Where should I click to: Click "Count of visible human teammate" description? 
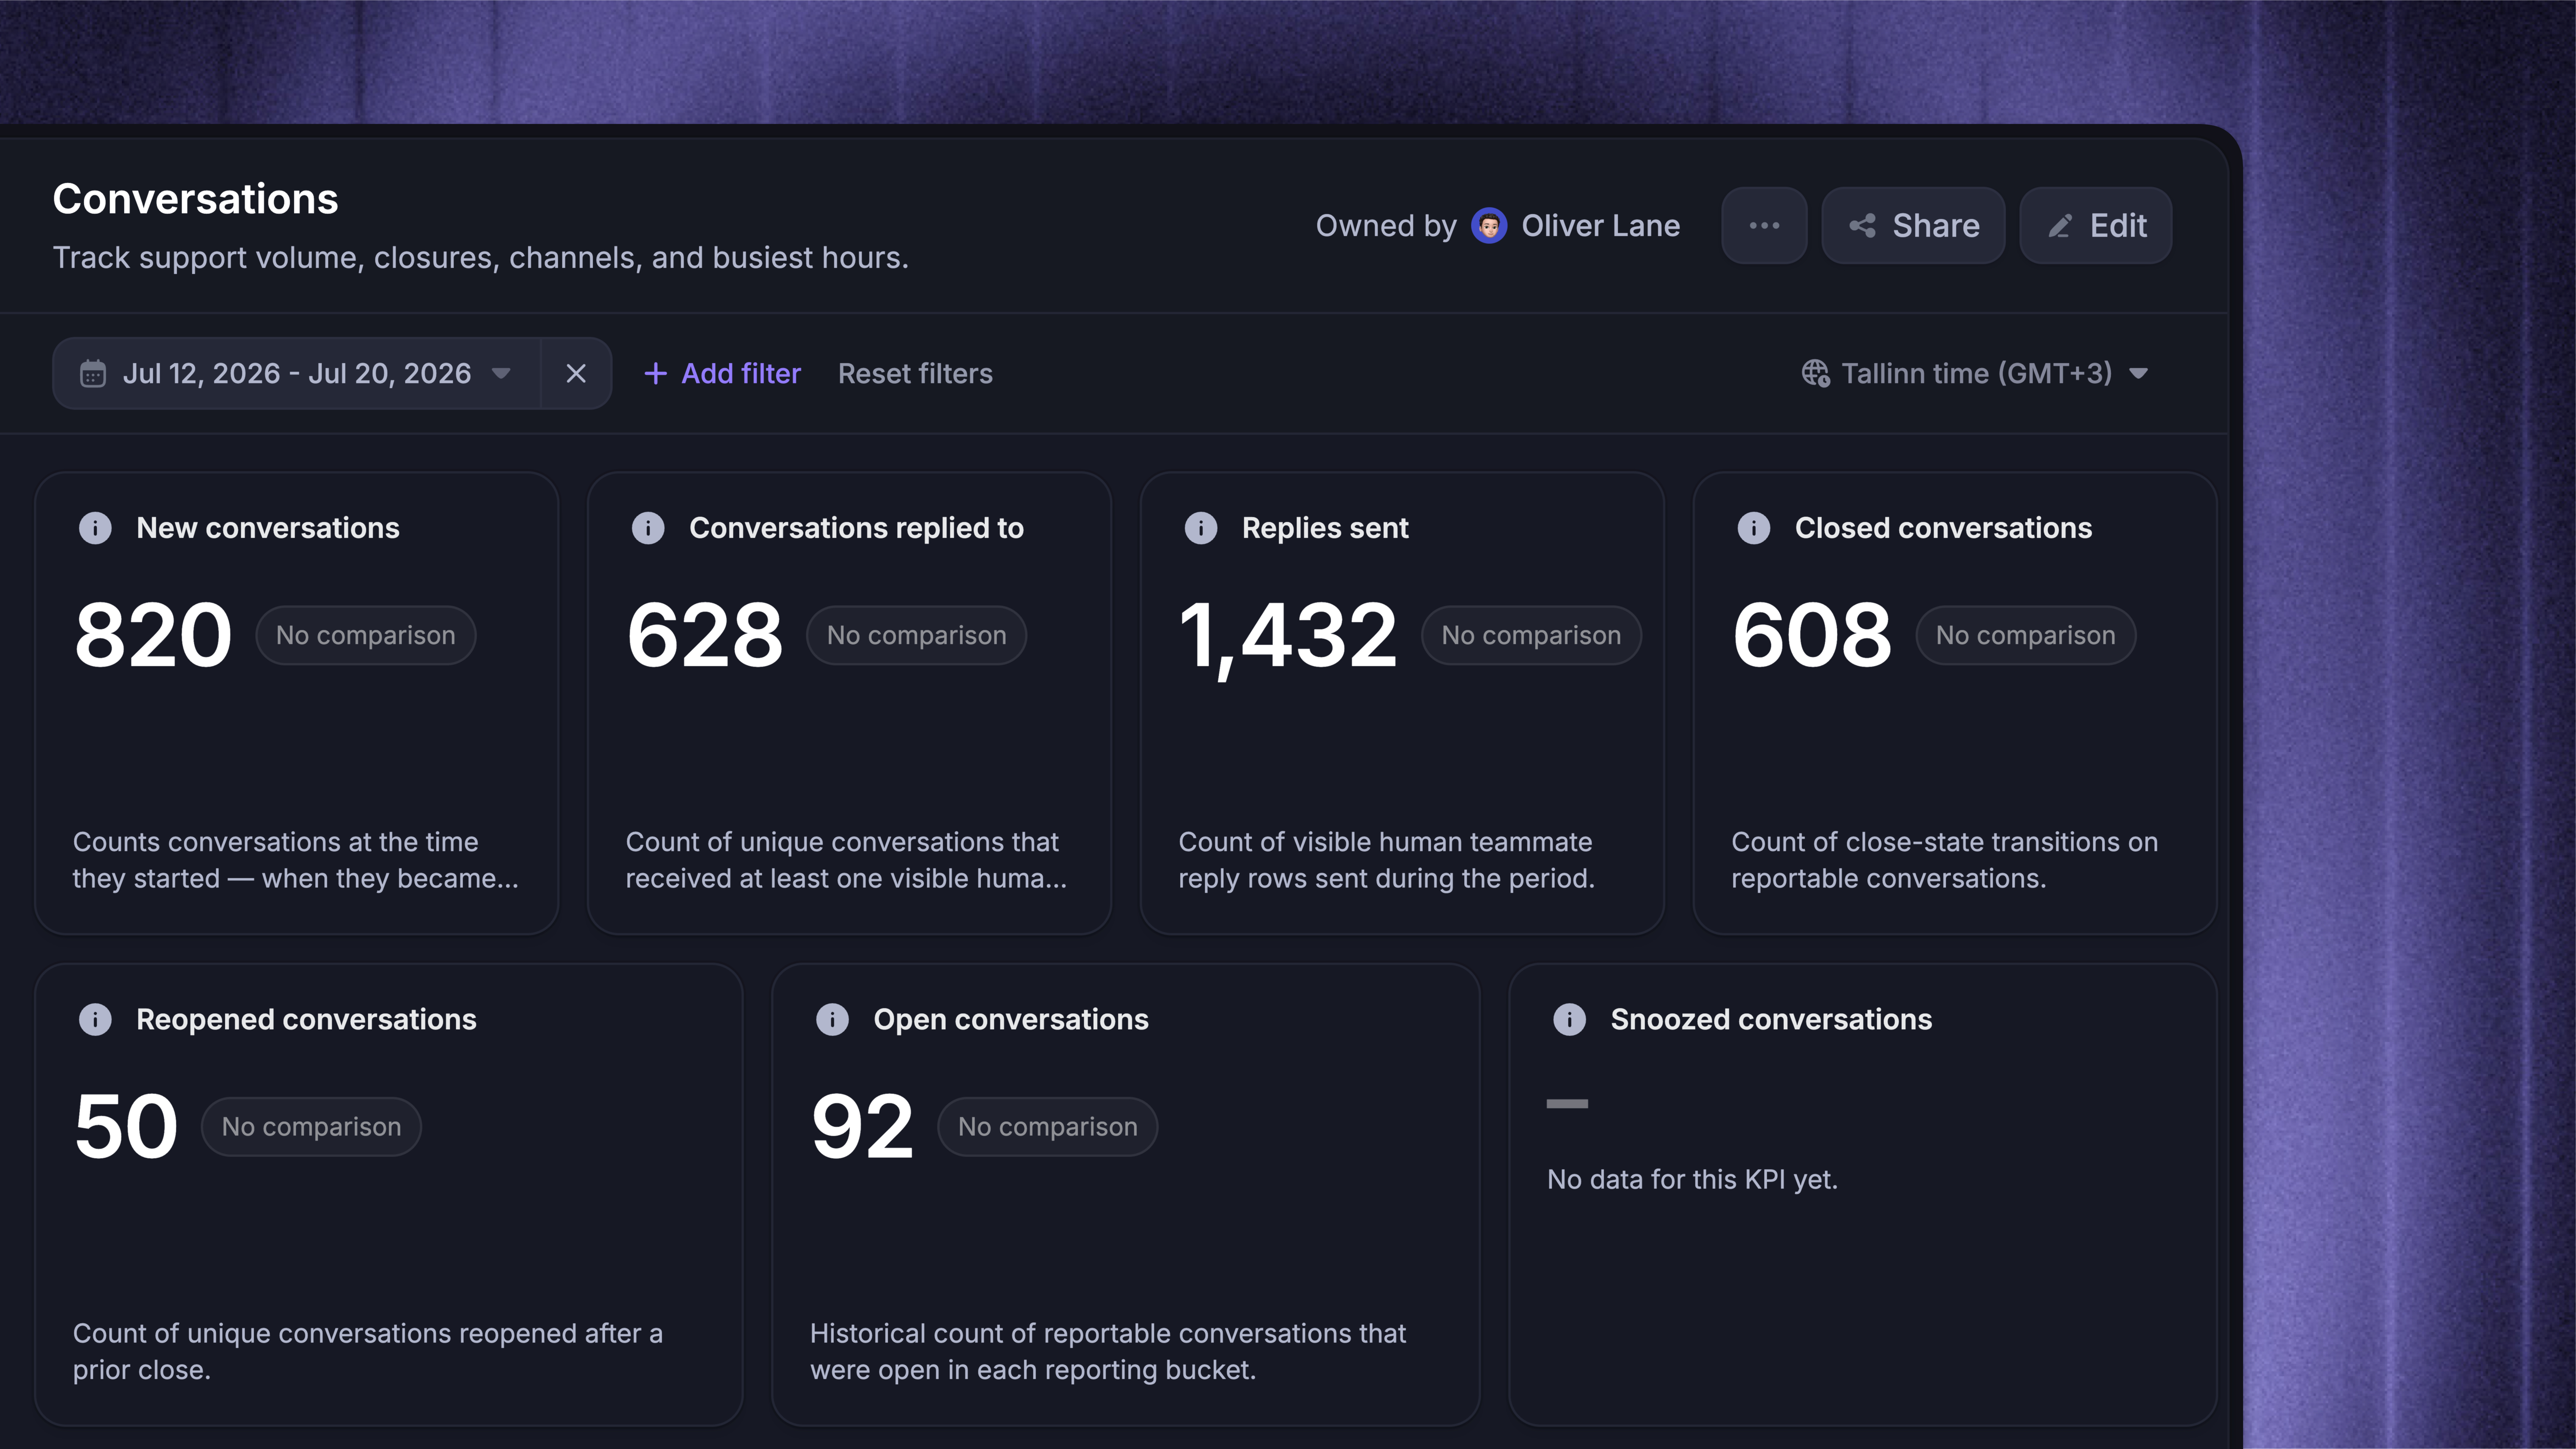click(x=1387, y=860)
